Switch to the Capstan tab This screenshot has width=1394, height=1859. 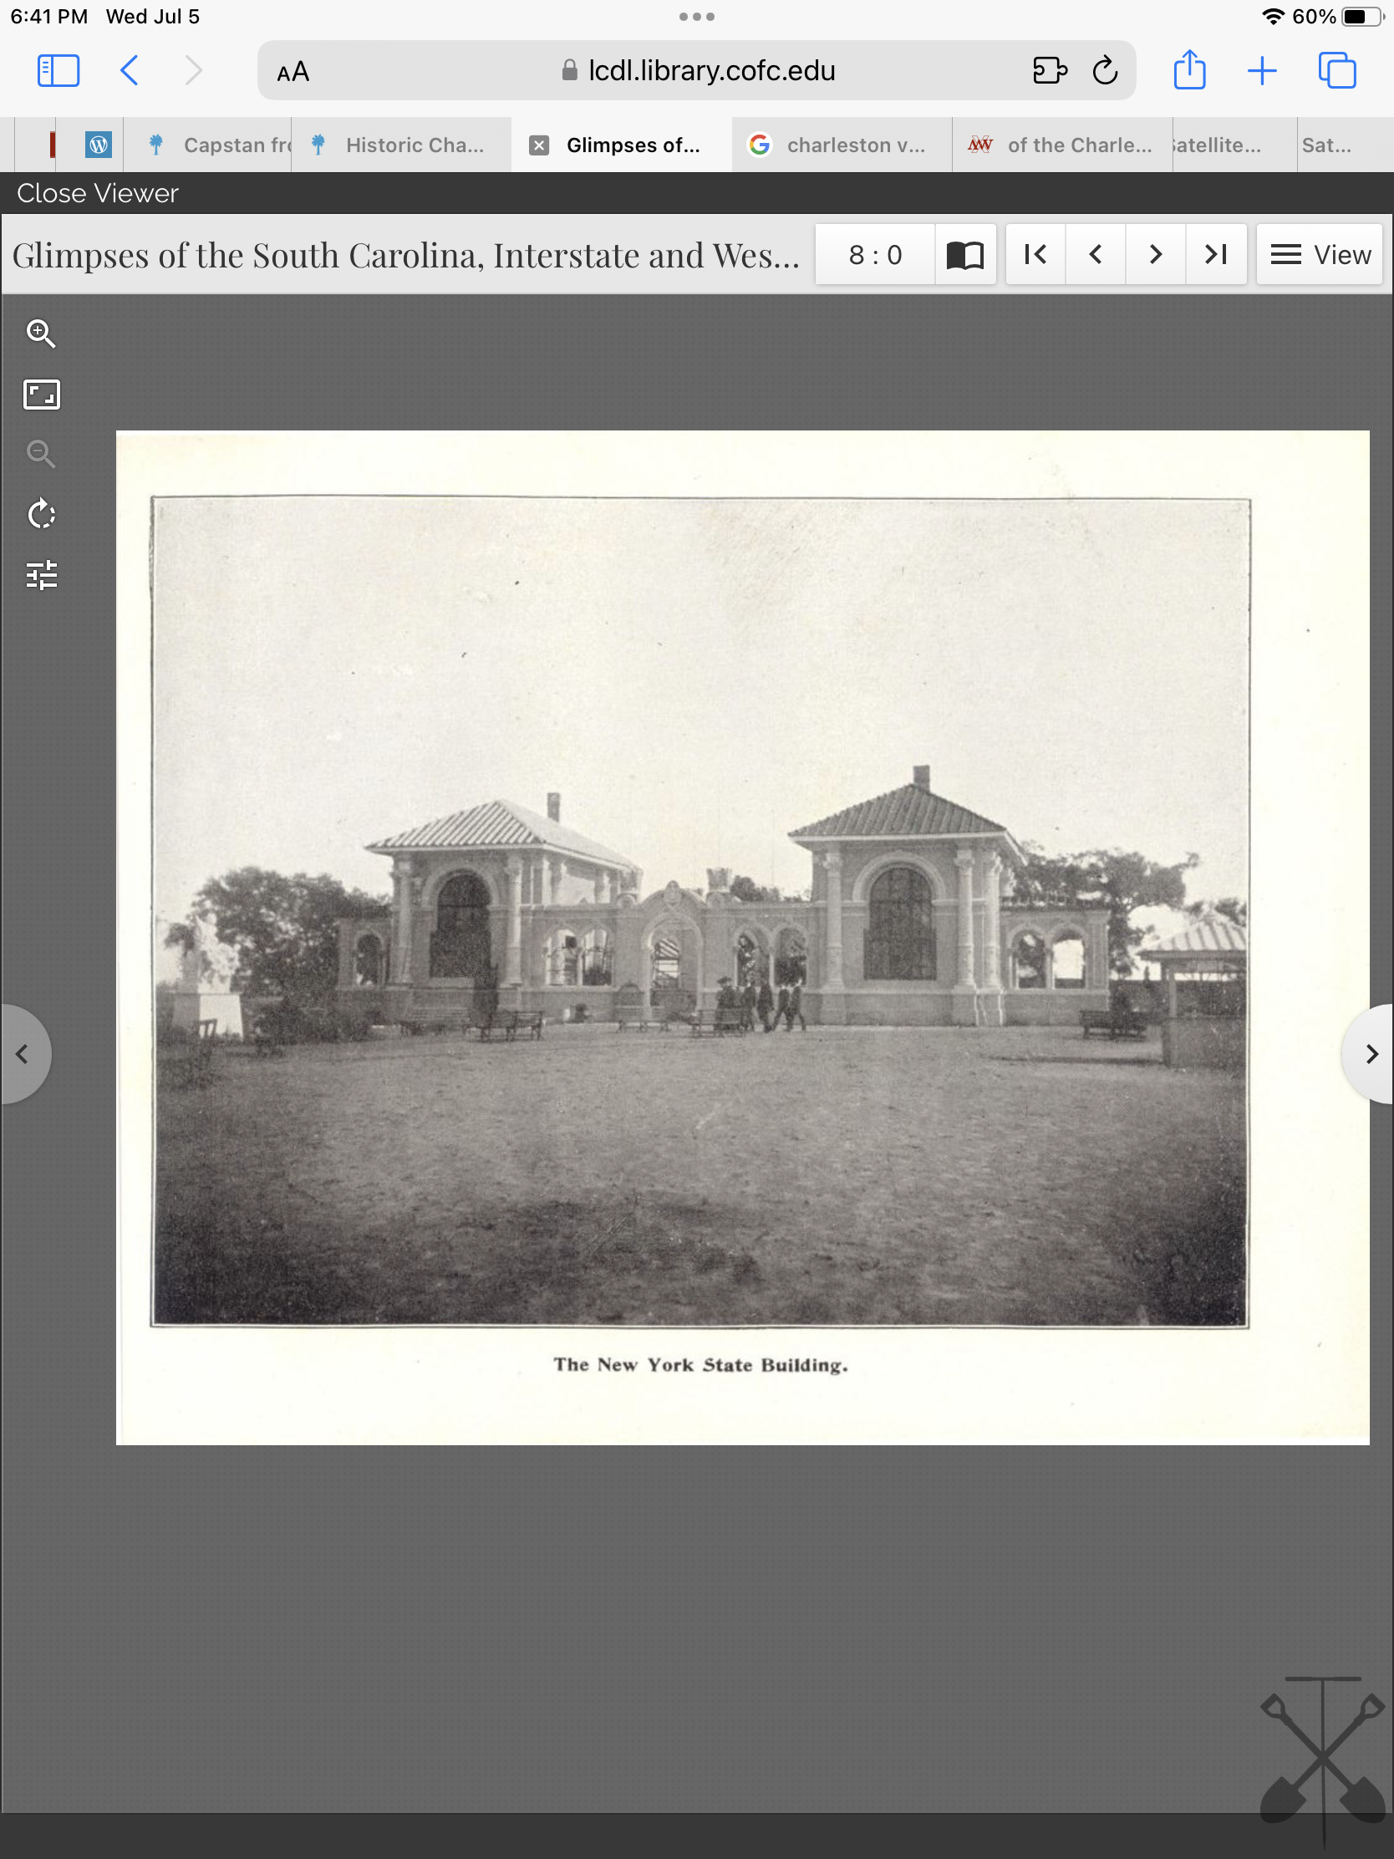[x=208, y=145]
